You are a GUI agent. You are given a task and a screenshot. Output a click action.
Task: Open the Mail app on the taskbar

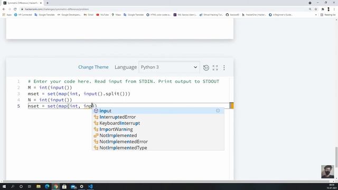(x=73, y=186)
